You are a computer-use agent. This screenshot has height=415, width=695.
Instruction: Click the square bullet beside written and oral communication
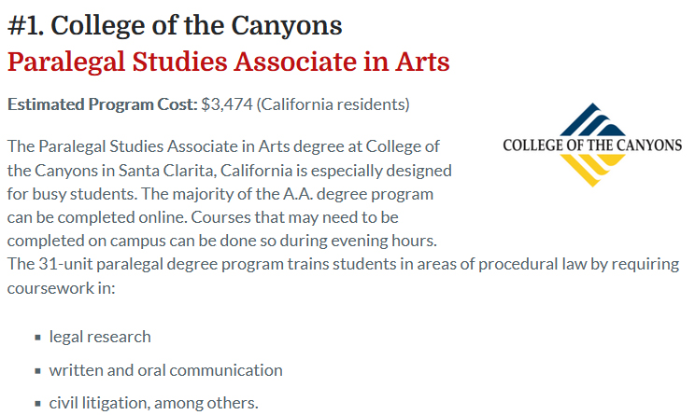(37, 371)
